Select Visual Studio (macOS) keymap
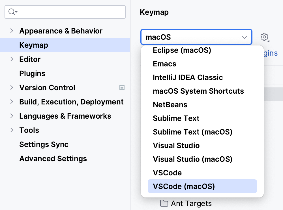 pyautogui.click(x=202, y=159)
